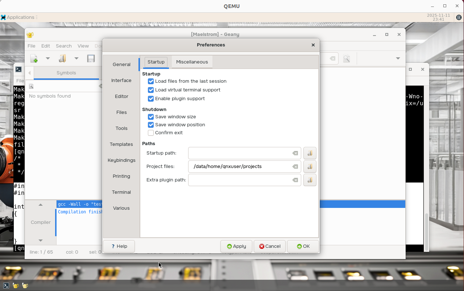Image resolution: width=464 pixels, height=291 pixels.
Task: Browse for Startup path folder
Action: tap(310, 153)
